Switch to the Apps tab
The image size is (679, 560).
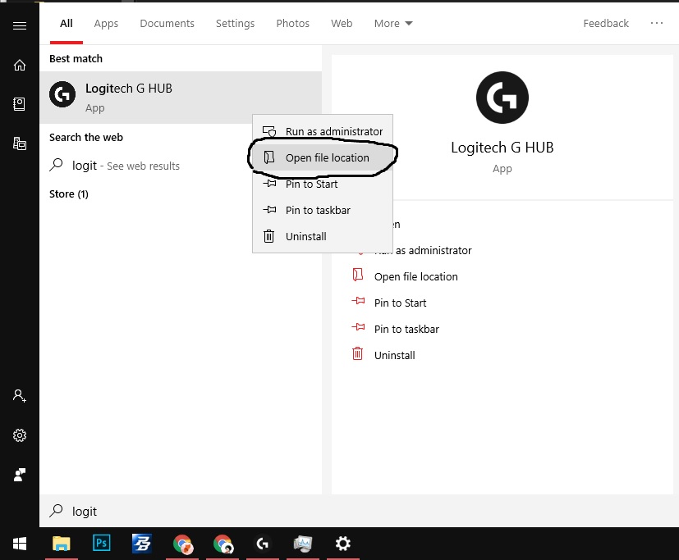[106, 23]
